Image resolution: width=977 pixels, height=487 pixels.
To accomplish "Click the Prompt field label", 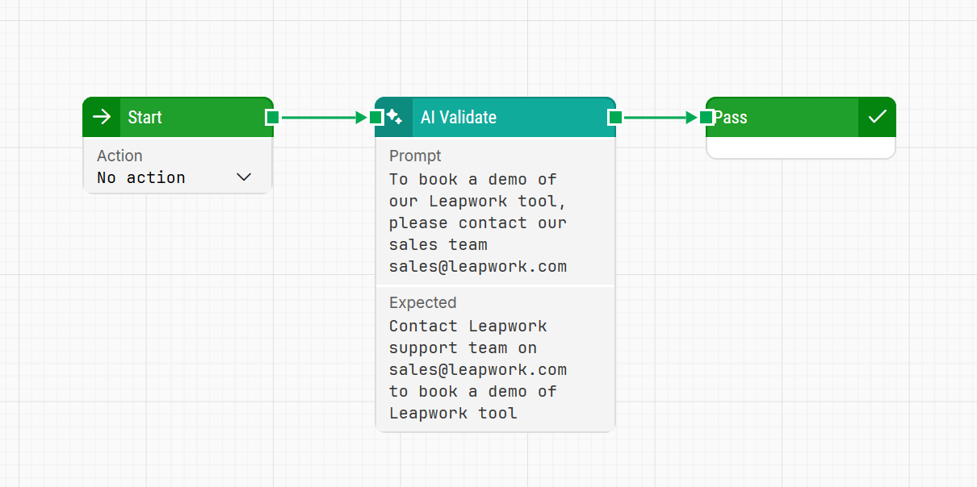I will (x=415, y=156).
